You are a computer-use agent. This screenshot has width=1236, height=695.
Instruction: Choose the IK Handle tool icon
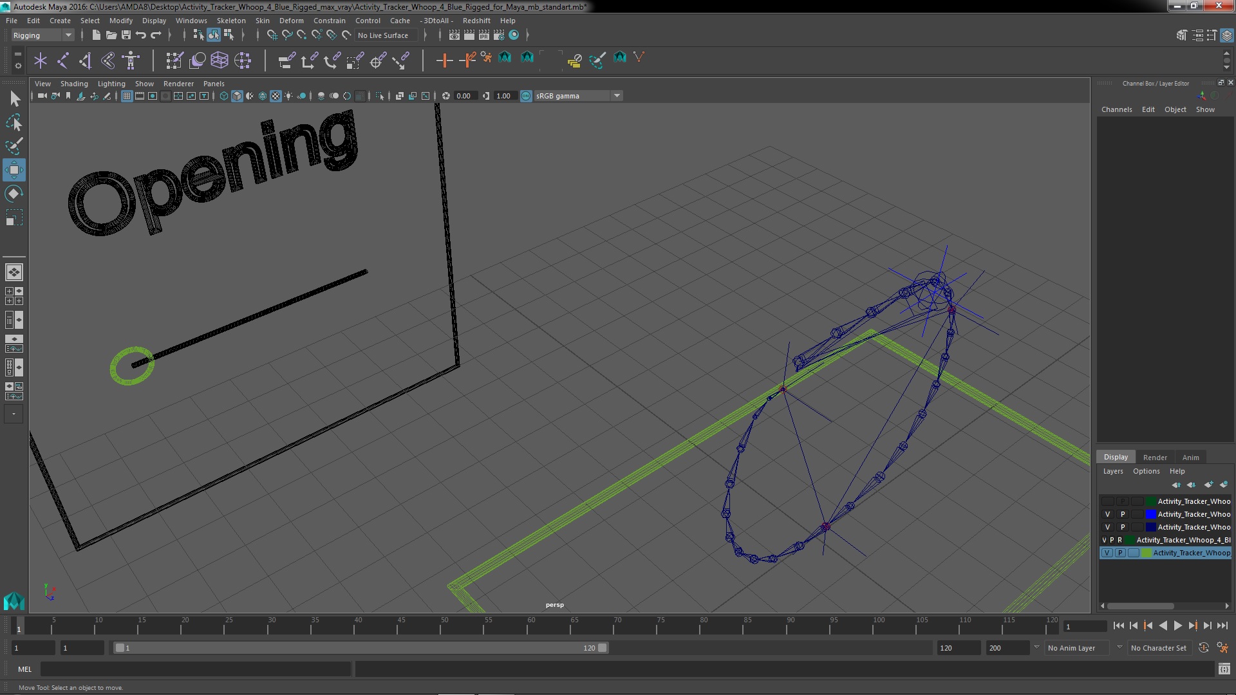(x=85, y=60)
